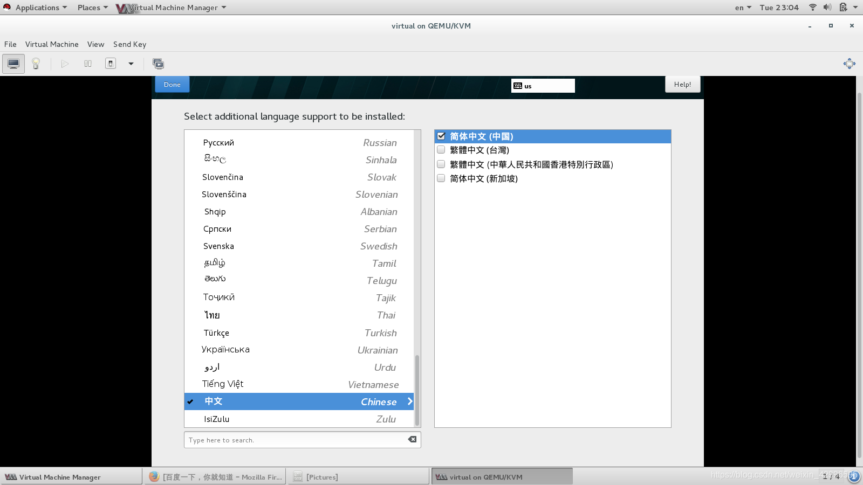This screenshot has width=863, height=485.
Task: Select Ukrainian in the language list
Action: (x=299, y=350)
